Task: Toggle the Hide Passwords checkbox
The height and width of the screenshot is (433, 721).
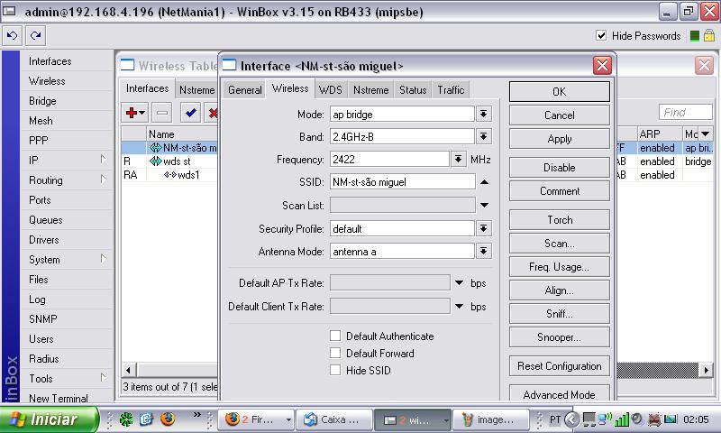Action: point(601,35)
